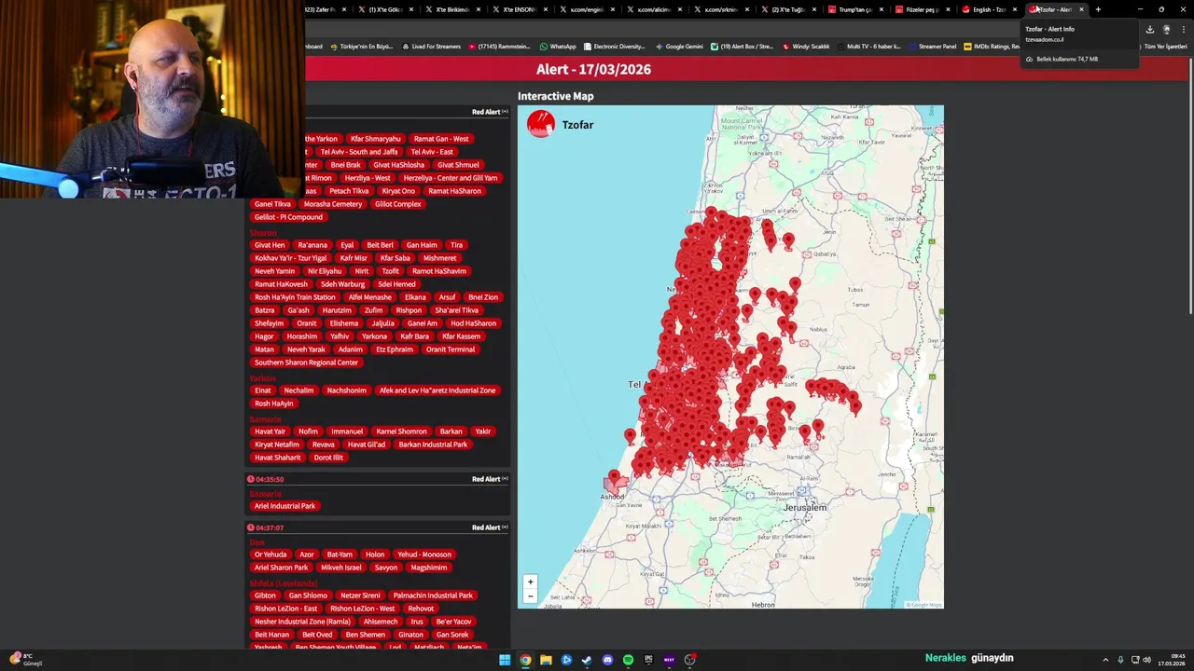Zoom out on the interactive map
This screenshot has height=671, width=1194.
pos(531,596)
